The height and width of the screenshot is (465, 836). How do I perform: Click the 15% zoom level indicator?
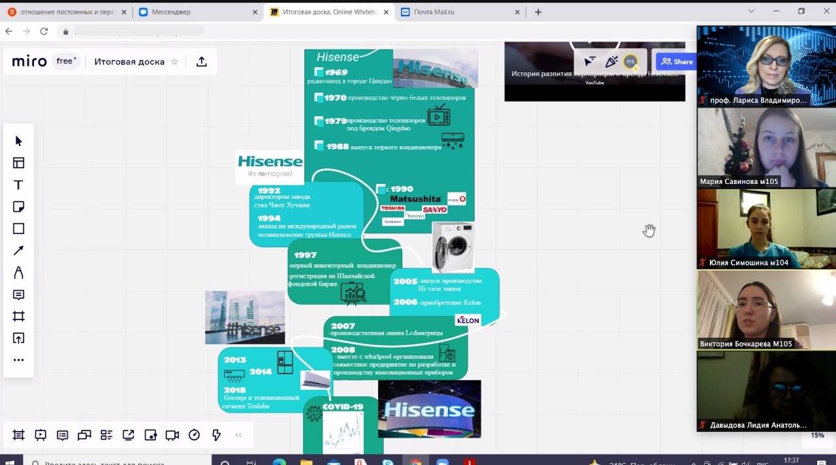point(817,435)
